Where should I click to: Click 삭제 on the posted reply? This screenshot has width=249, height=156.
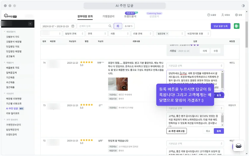pos(205,51)
